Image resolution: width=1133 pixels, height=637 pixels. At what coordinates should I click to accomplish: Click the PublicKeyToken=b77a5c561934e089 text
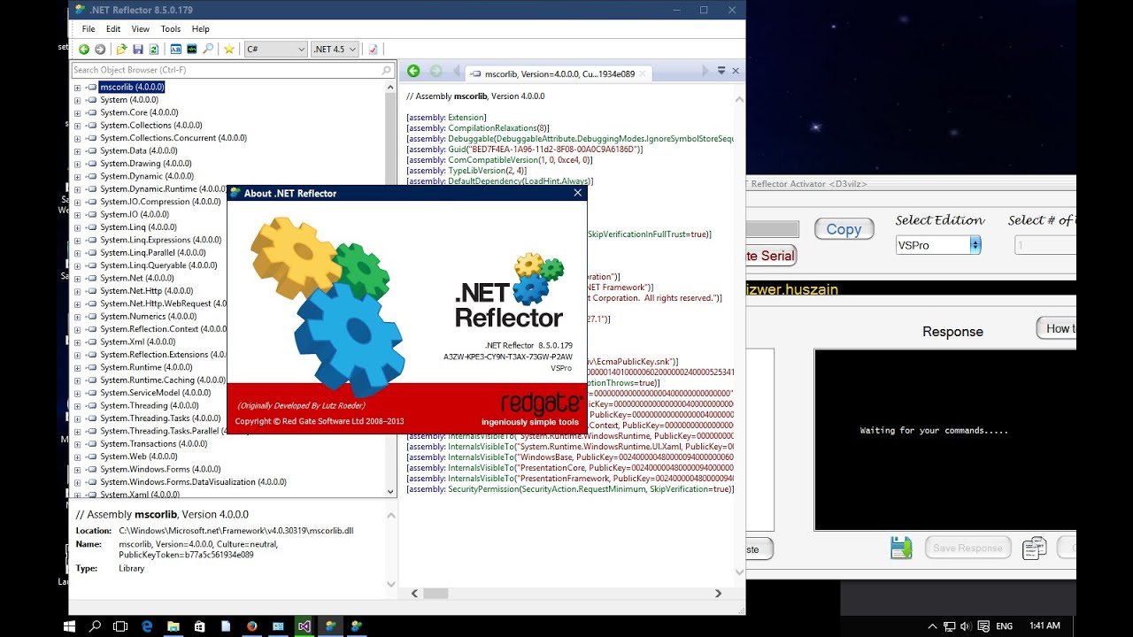pos(186,555)
